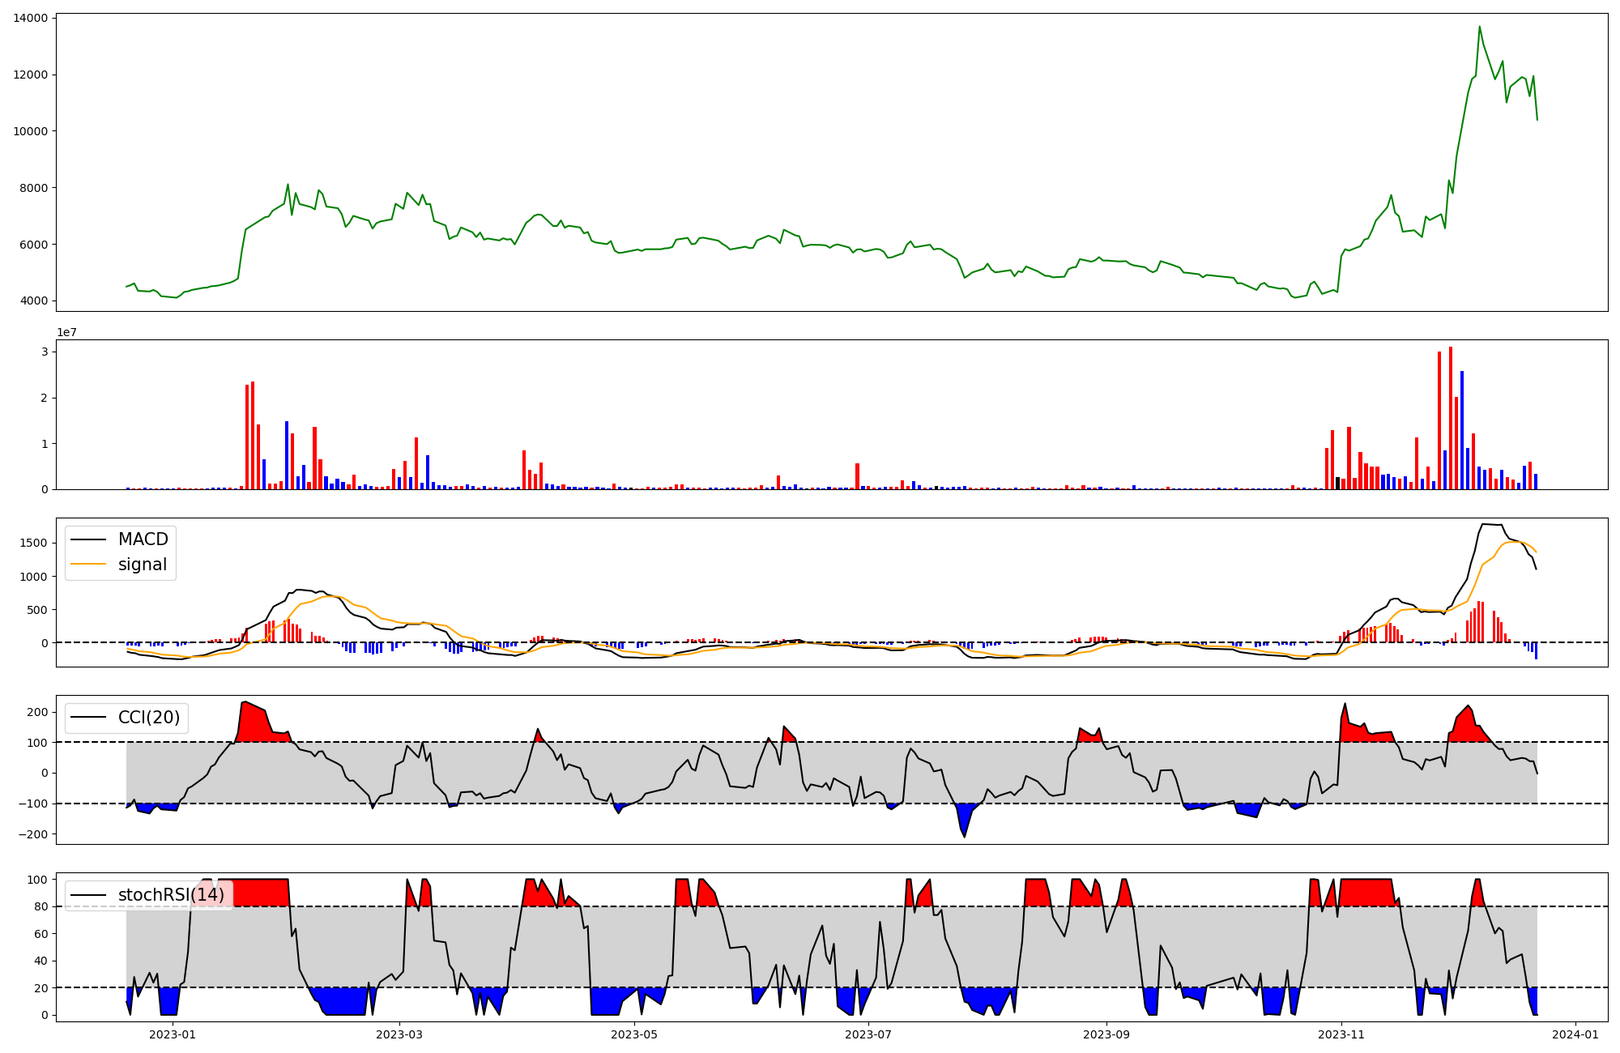Click the 2023-01 date tick label
1620x1053 pixels.
173,1034
